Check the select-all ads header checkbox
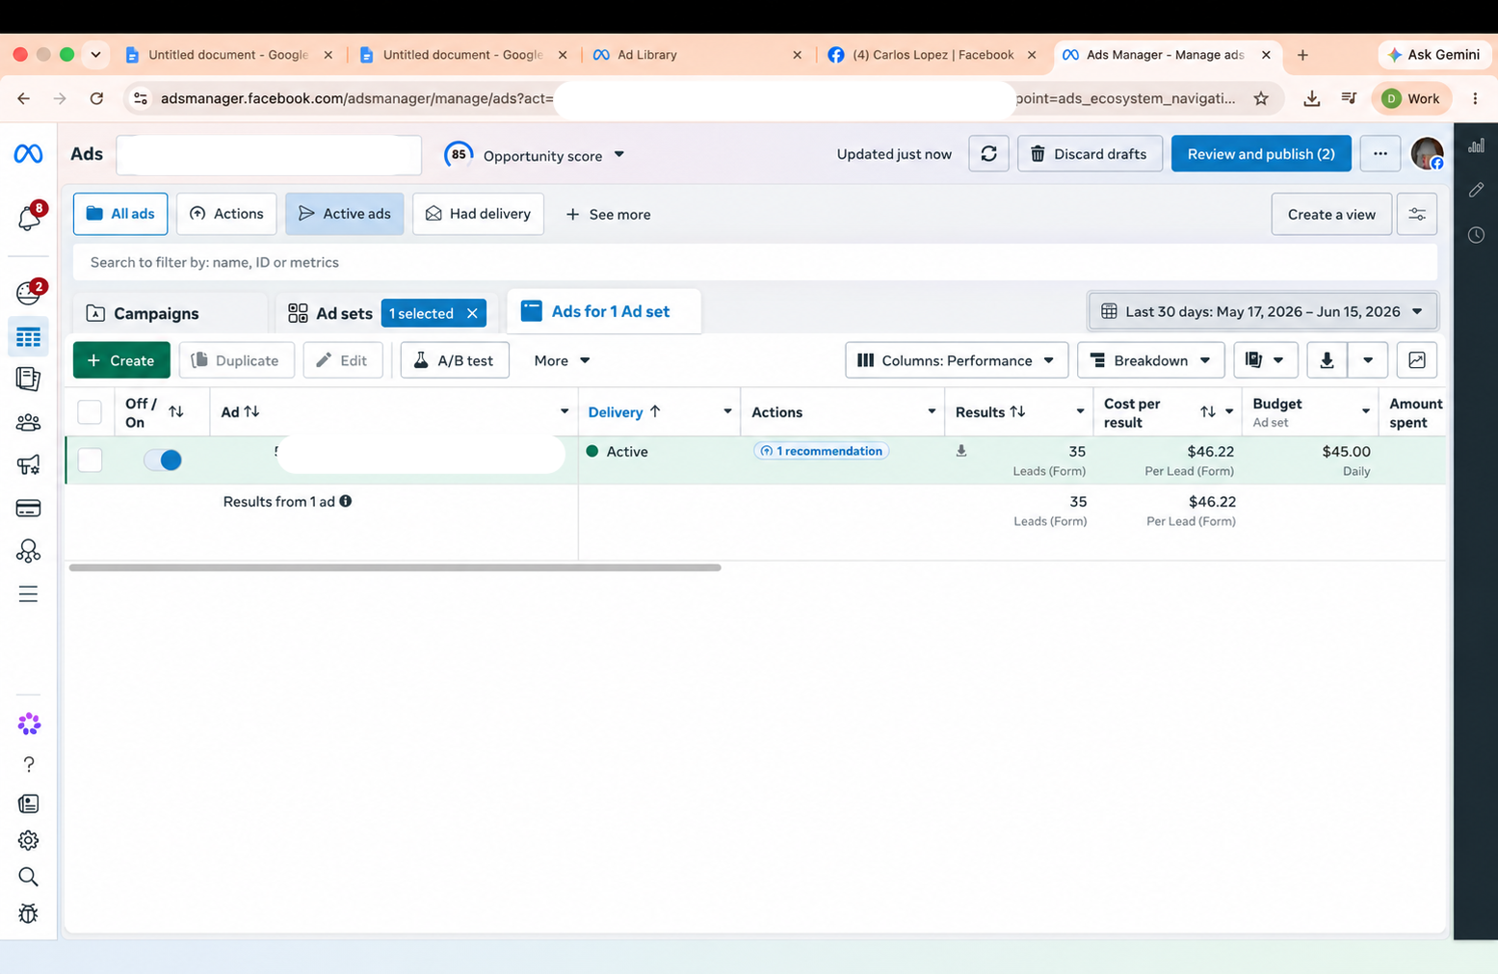 90,412
